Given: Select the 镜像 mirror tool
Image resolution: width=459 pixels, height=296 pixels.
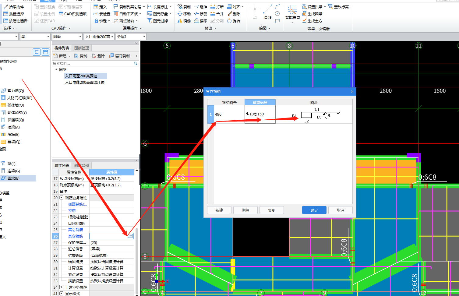Looking at the screenshot, I should (x=184, y=21).
